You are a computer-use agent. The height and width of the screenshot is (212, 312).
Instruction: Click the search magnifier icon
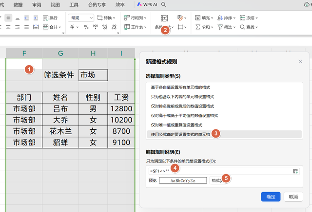tap(164, 4)
